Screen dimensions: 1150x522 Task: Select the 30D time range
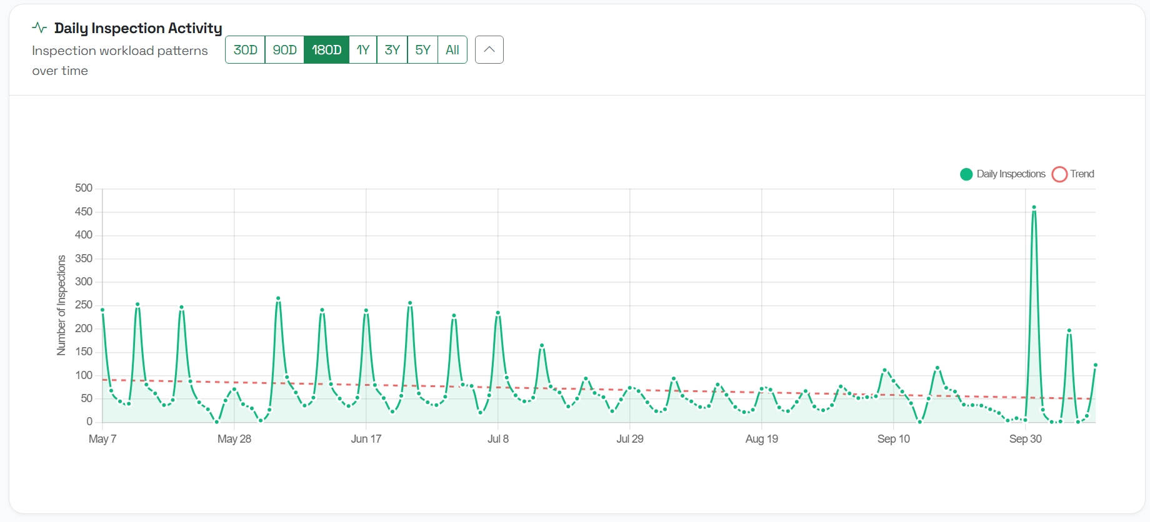pyautogui.click(x=245, y=50)
